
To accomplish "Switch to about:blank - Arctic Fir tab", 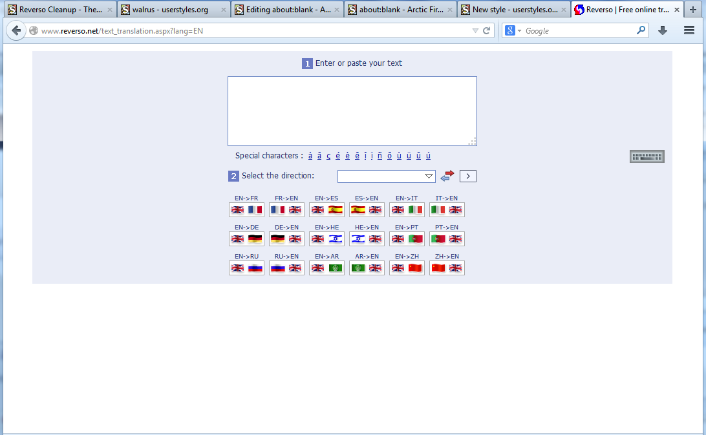I will click(401, 10).
